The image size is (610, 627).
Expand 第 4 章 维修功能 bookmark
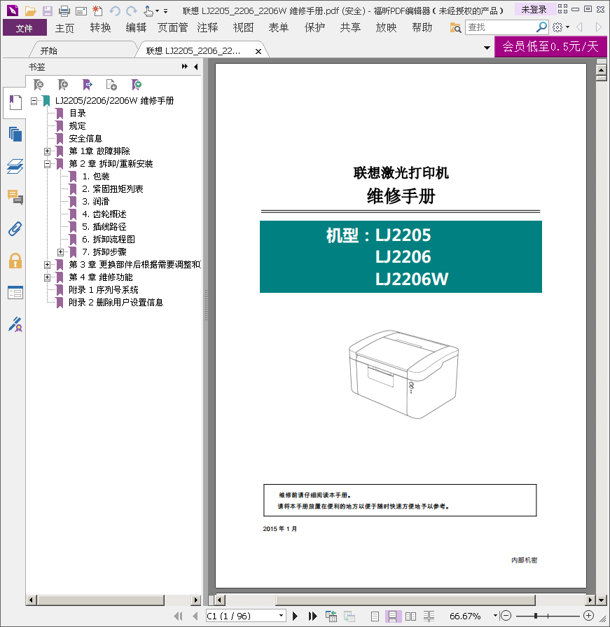tap(47, 277)
